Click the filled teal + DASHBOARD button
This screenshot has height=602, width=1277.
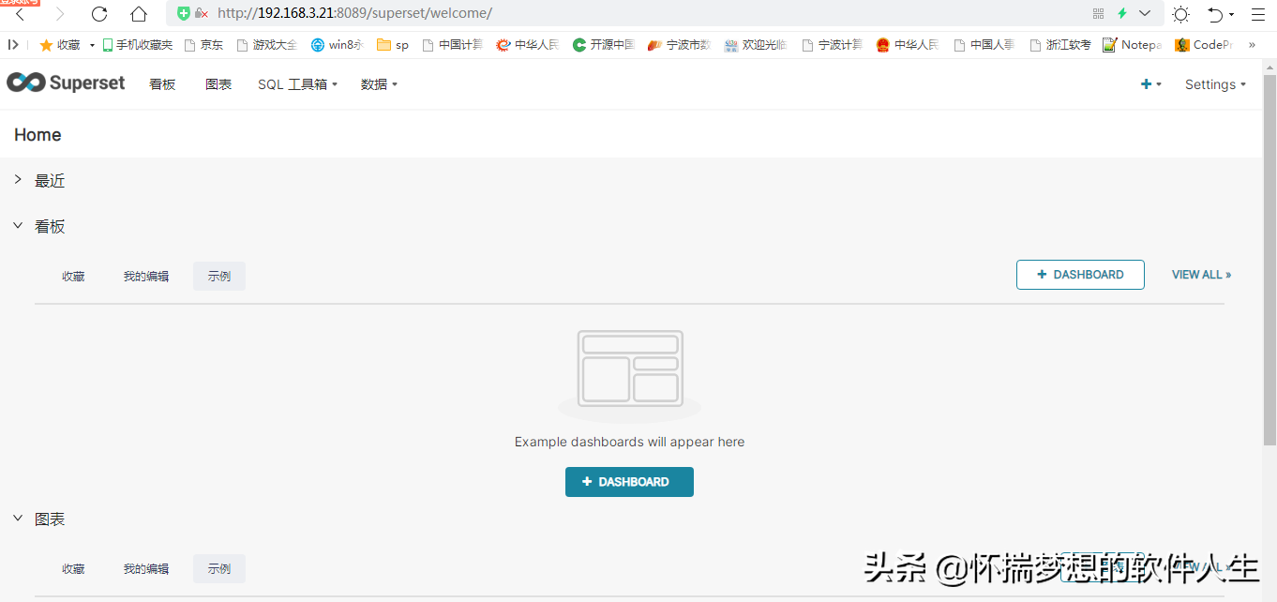(629, 482)
